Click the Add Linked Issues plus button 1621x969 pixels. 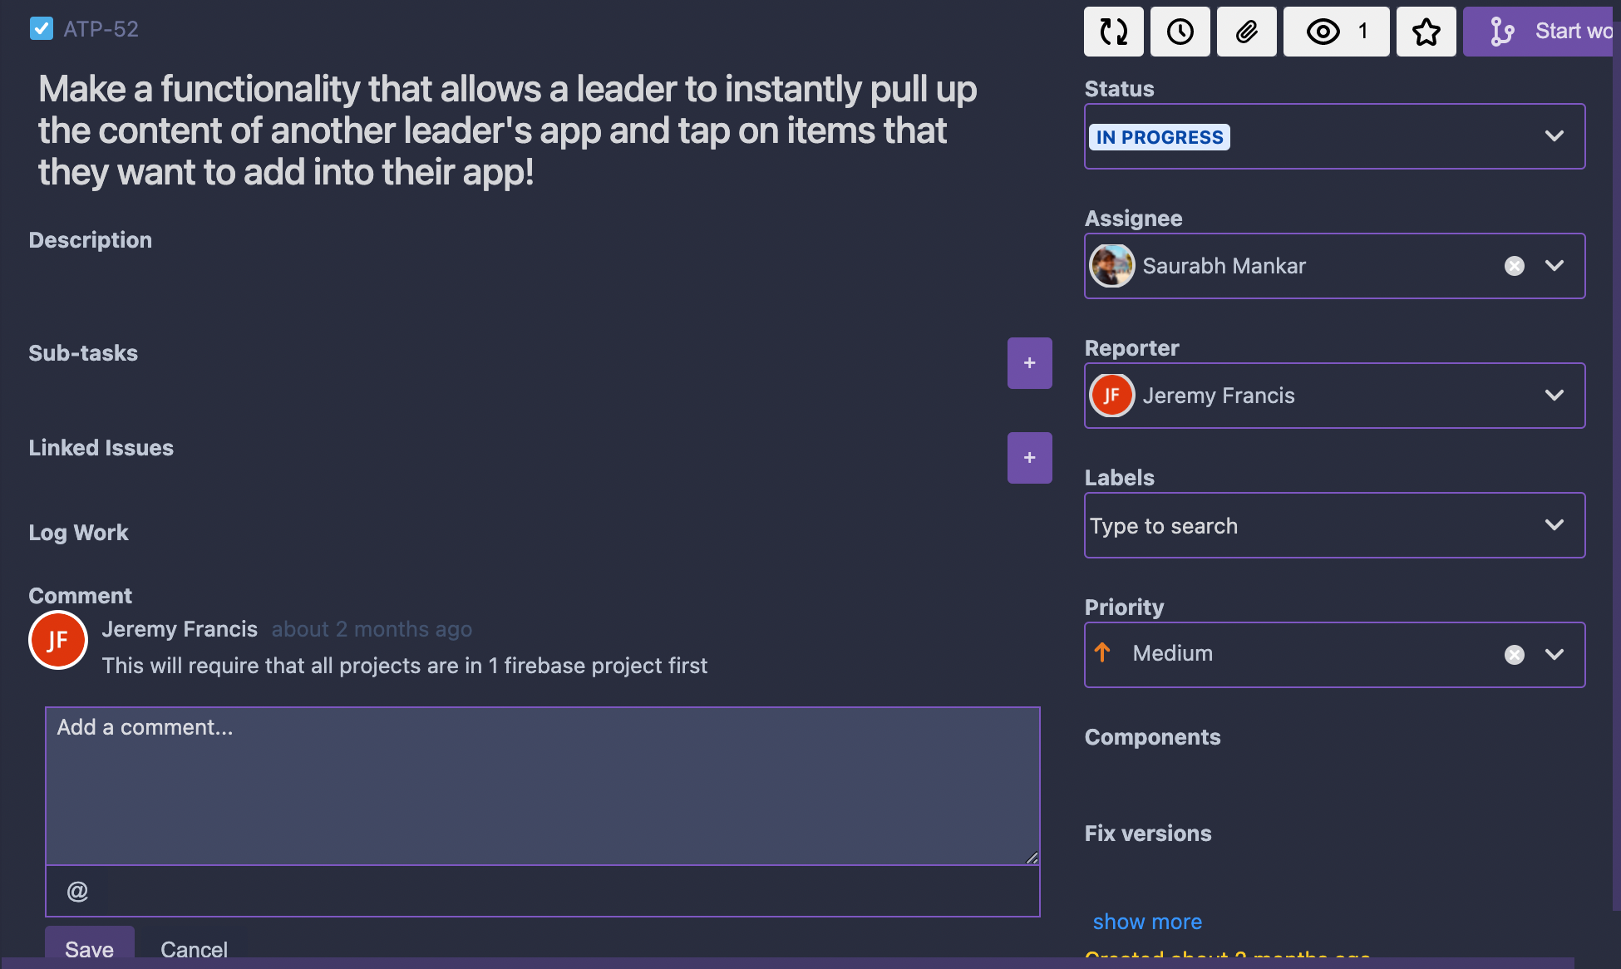(x=1028, y=457)
